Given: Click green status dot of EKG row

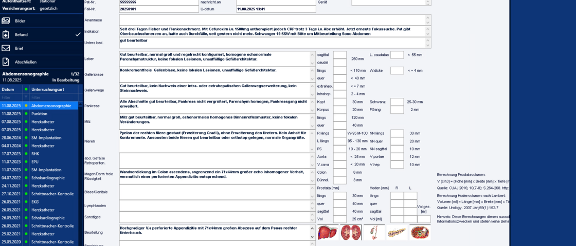Looking at the screenshot, I should [26, 202].
